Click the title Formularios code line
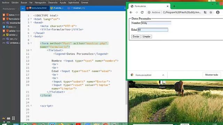This screenshot has height=125, width=223. (62, 30)
